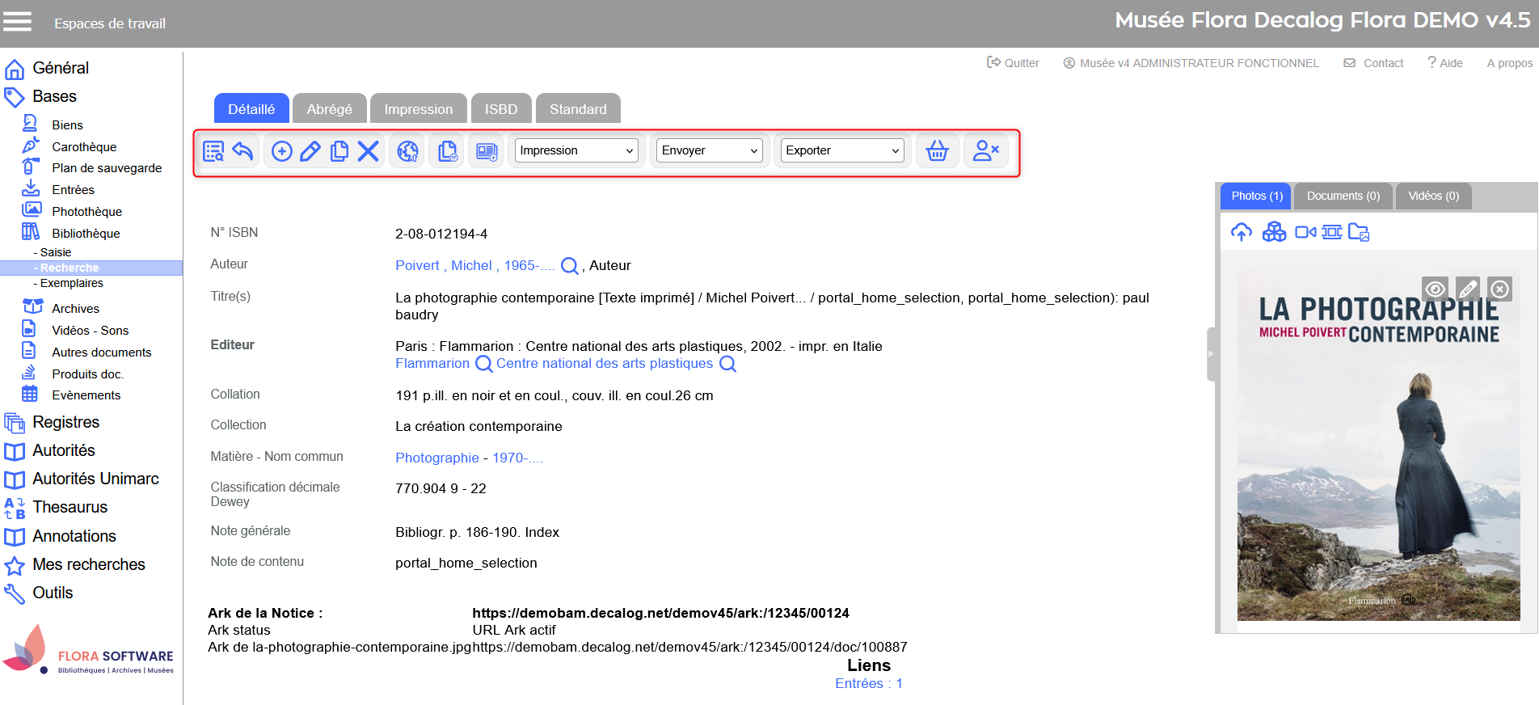The height and width of the screenshot is (705, 1539).
Task: Delete the record using the X icon
Action: click(x=369, y=151)
